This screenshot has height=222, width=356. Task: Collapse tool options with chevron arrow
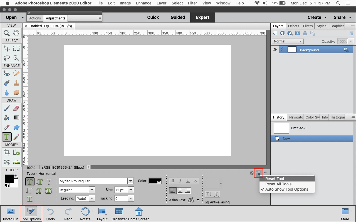click(x=265, y=173)
